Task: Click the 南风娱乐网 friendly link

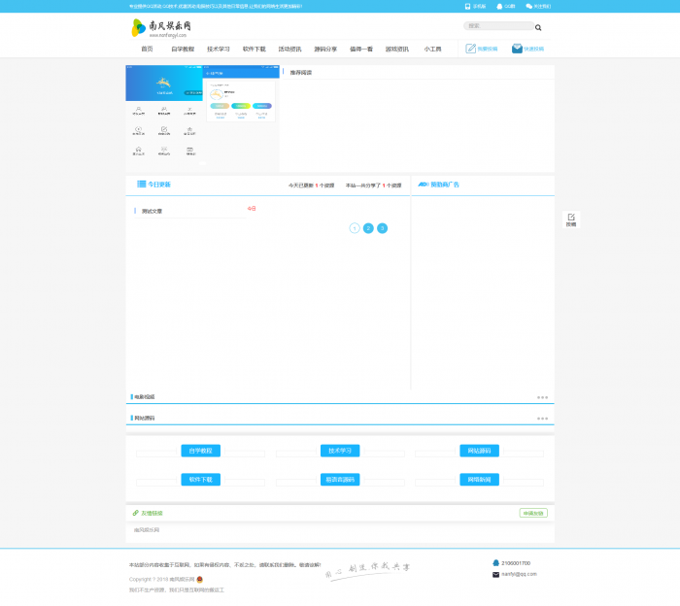Action: pos(147,530)
